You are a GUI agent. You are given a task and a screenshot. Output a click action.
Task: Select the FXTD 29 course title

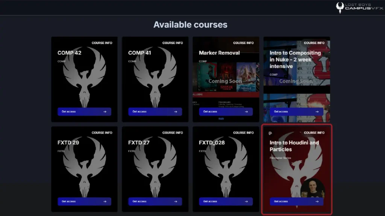point(68,143)
